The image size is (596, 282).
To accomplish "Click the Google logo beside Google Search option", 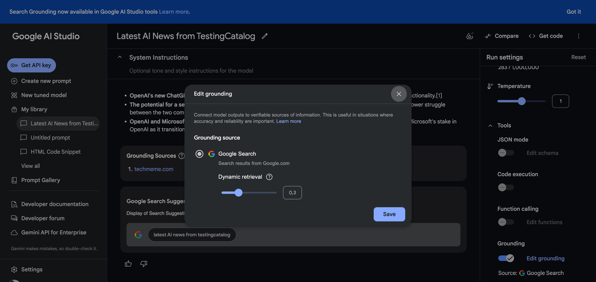I will click(212, 154).
